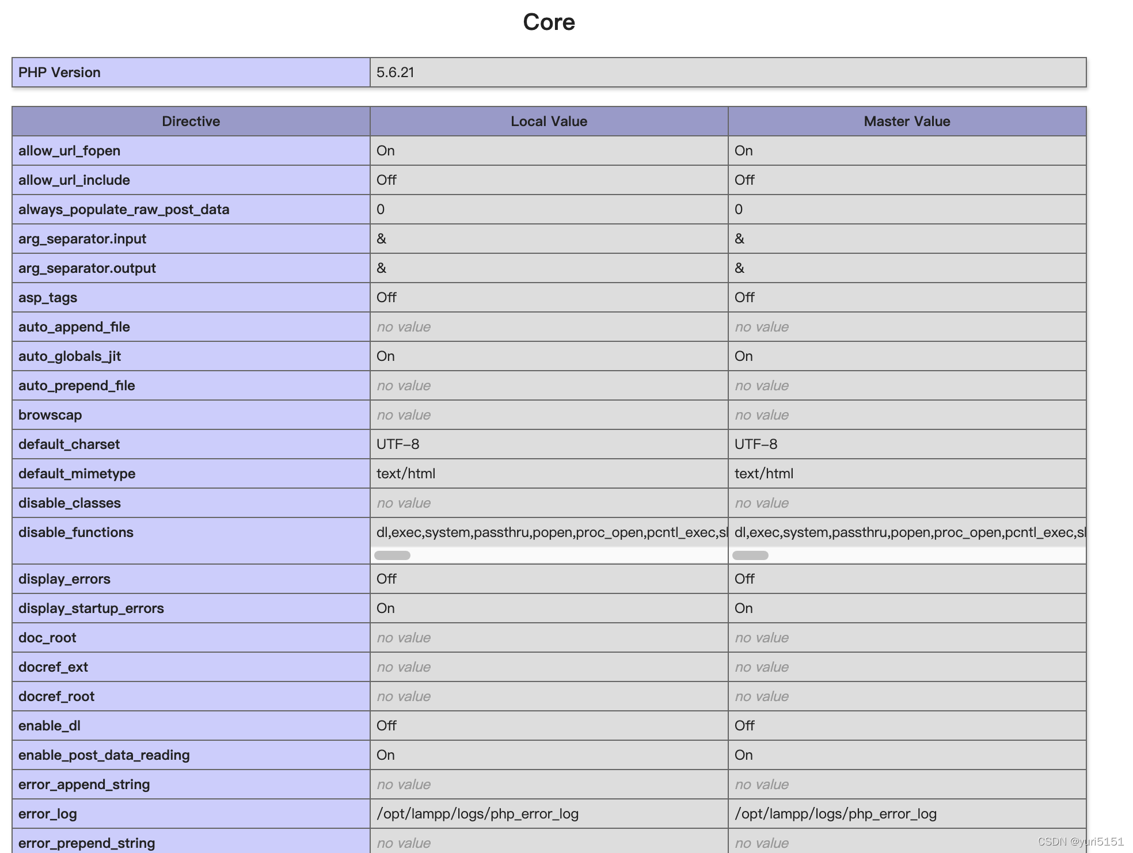Click the Master Value column header

tap(907, 121)
